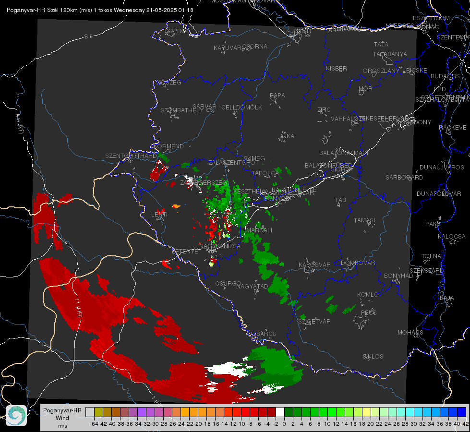Pick the dark blue last legend swatch

(x=462, y=412)
